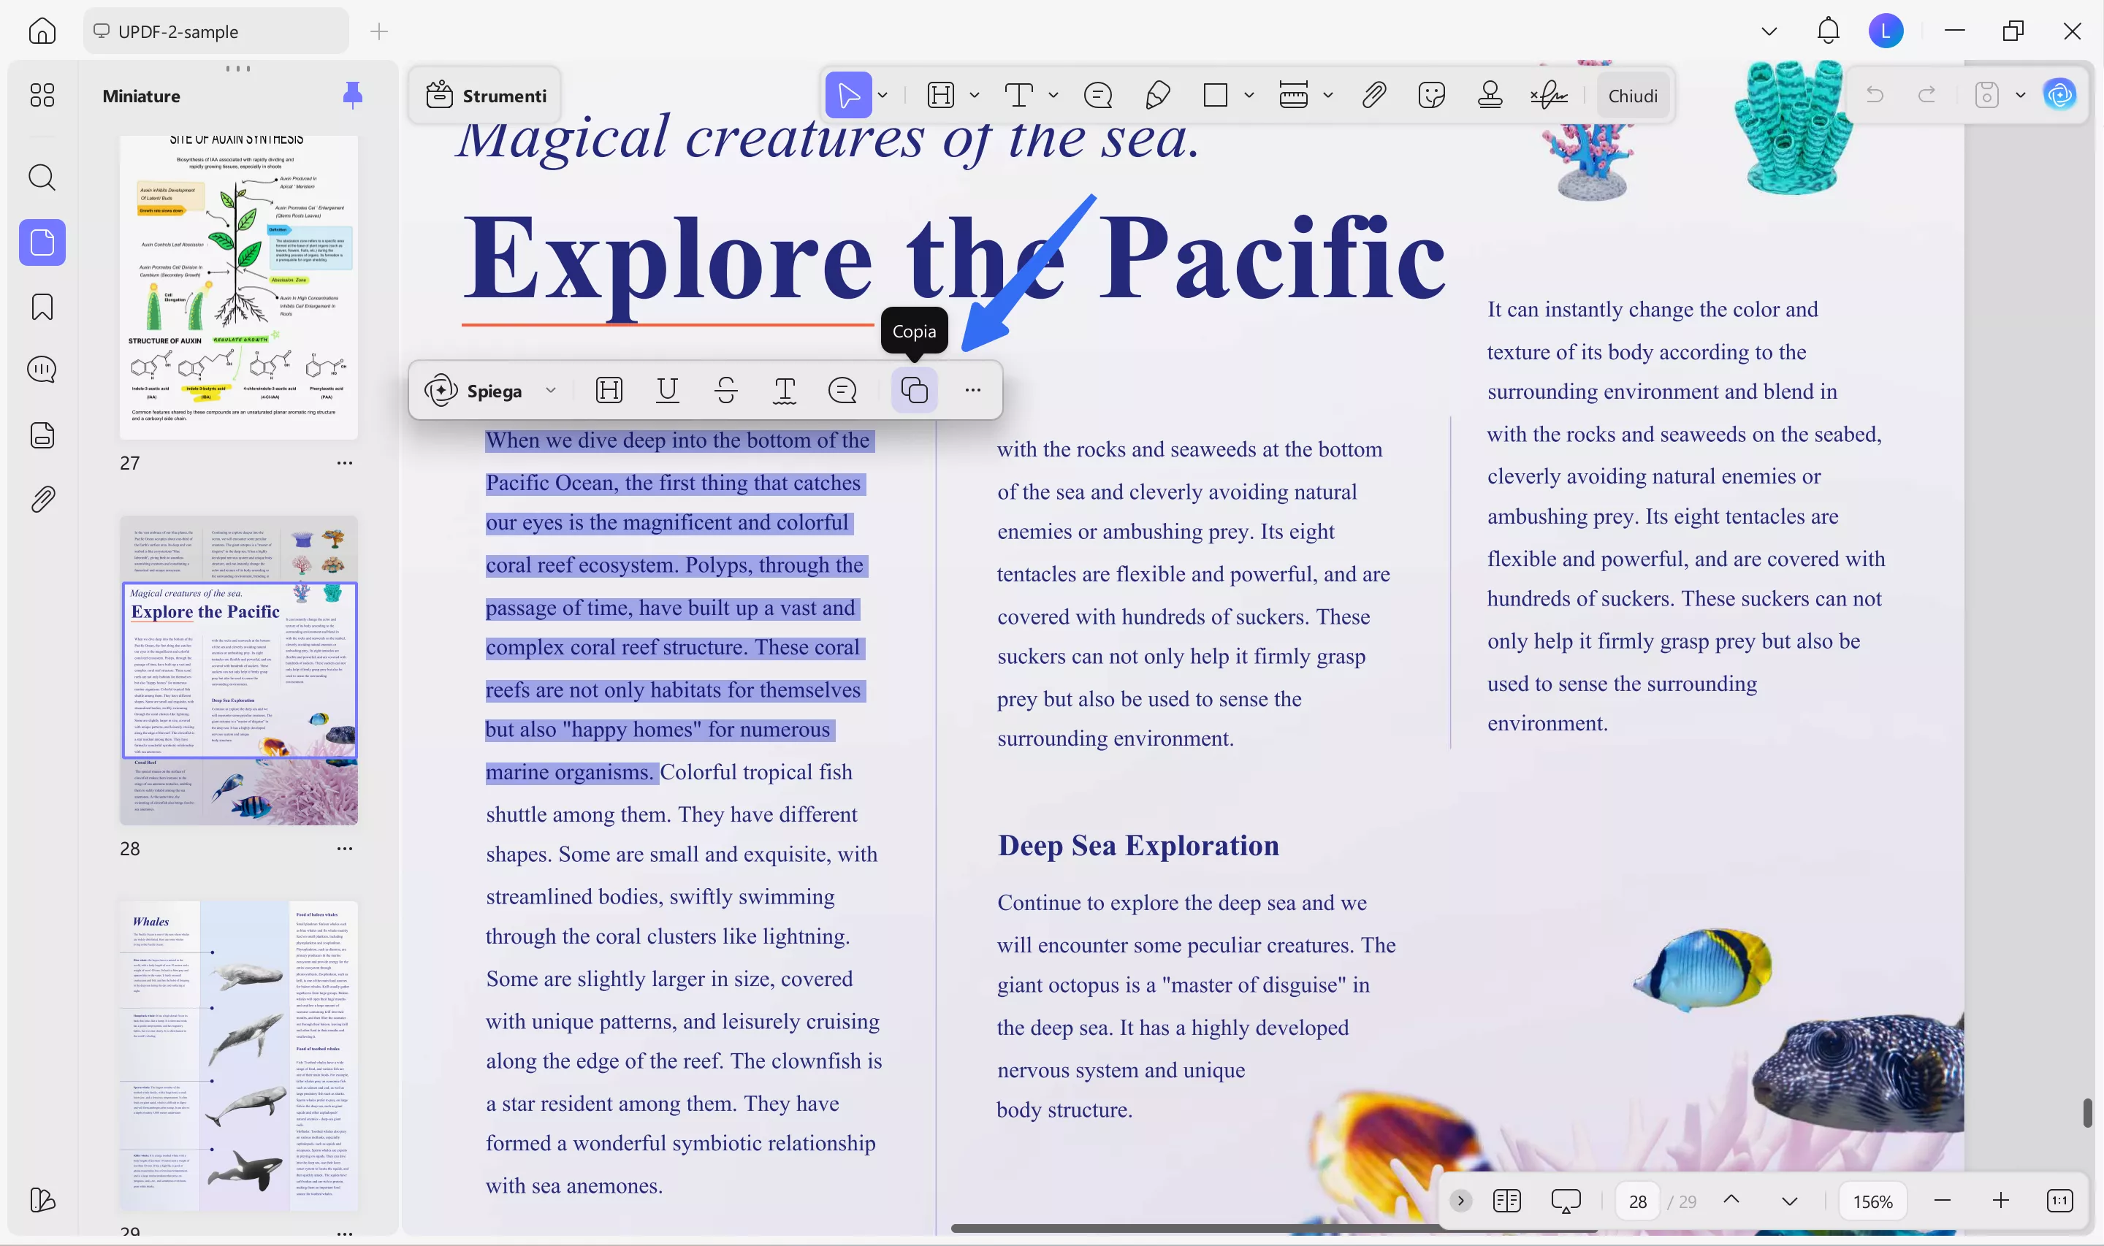Choose the pencil drawing tool
This screenshot has height=1246, width=2104.
(1157, 95)
